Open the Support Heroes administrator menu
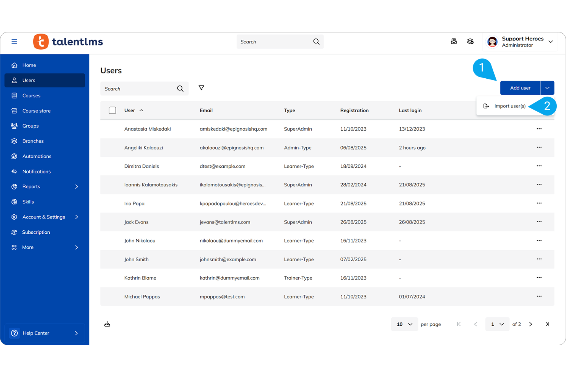This screenshot has height=377, width=566. point(520,42)
